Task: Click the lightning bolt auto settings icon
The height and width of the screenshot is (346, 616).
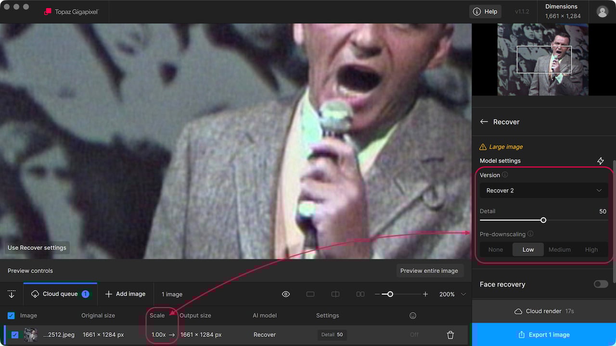Action: [x=600, y=161]
